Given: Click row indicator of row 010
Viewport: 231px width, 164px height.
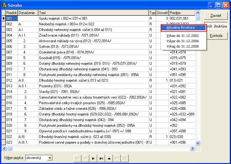Looking at the screenshot, I should [x=4, y=69].
